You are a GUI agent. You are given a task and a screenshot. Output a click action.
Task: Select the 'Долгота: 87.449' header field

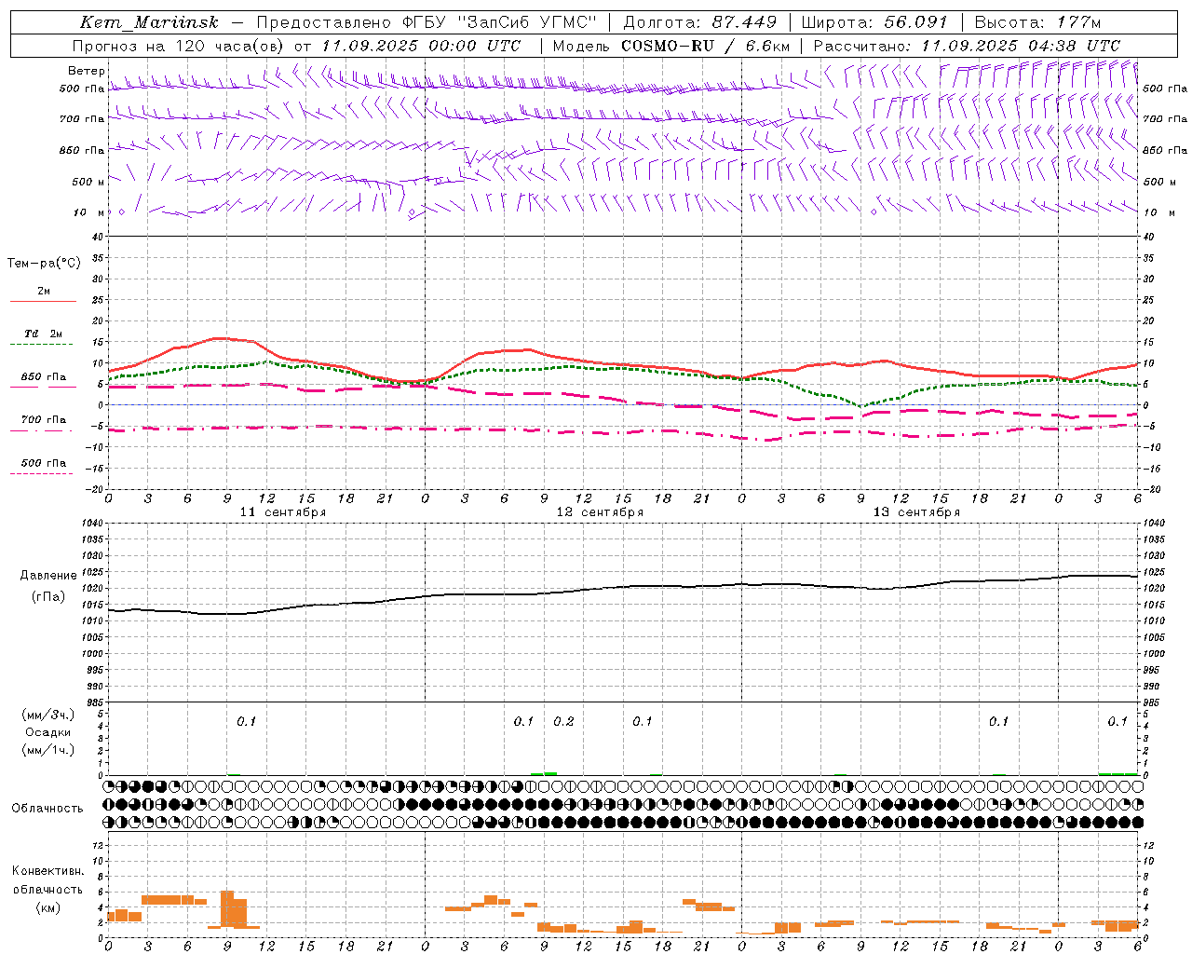click(x=700, y=22)
